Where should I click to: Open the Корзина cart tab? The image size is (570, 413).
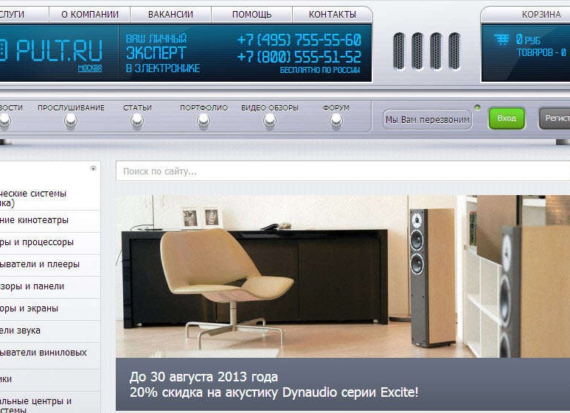tap(541, 14)
